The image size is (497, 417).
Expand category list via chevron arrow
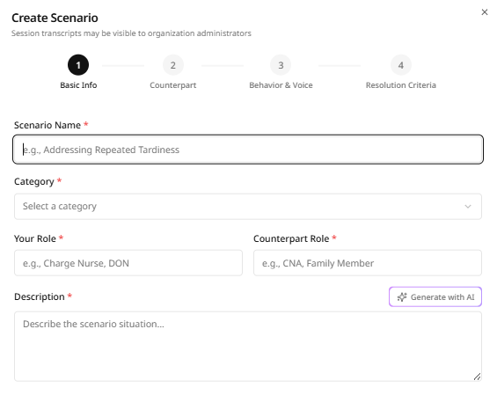coord(468,207)
